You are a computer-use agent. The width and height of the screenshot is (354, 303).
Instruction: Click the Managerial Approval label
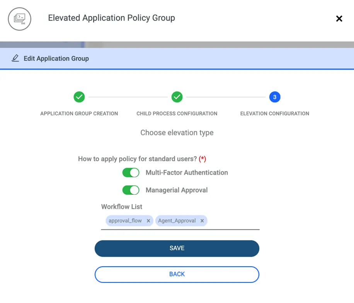point(177,190)
